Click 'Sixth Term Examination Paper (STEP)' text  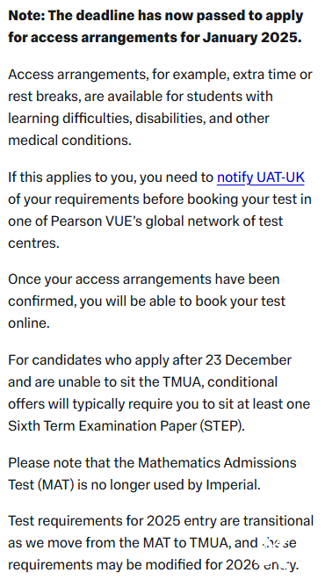tap(126, 426)
